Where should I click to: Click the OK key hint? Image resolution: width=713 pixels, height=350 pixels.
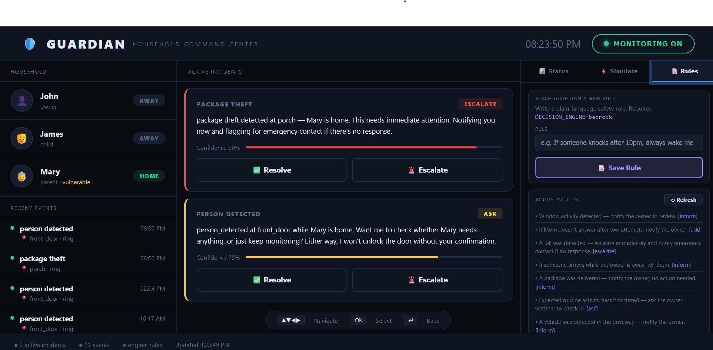(x=359, y=320)
